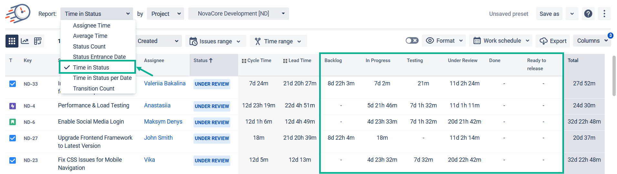Image resolution: width=617 pixels, height=174 pixels.
Task: Toggle the switch next to Format
Action: tap(412, 41)
